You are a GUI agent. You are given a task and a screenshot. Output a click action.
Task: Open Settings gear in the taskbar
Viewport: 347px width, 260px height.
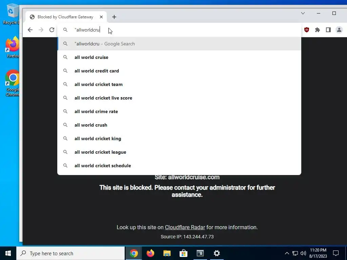(217, 253)
